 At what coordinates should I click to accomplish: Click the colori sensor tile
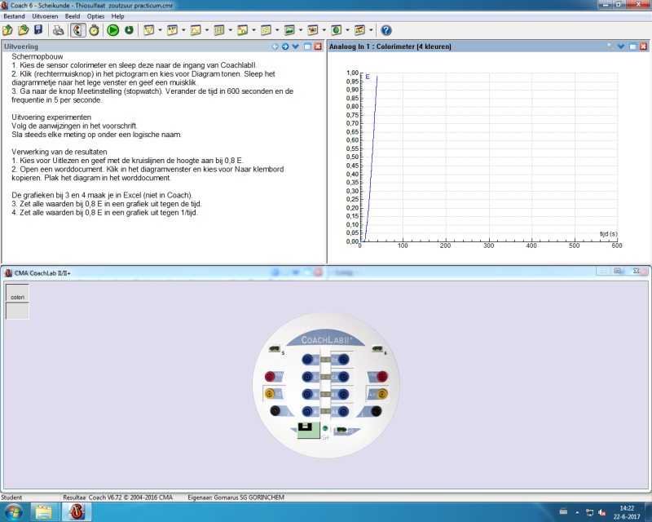coord(17,295)
